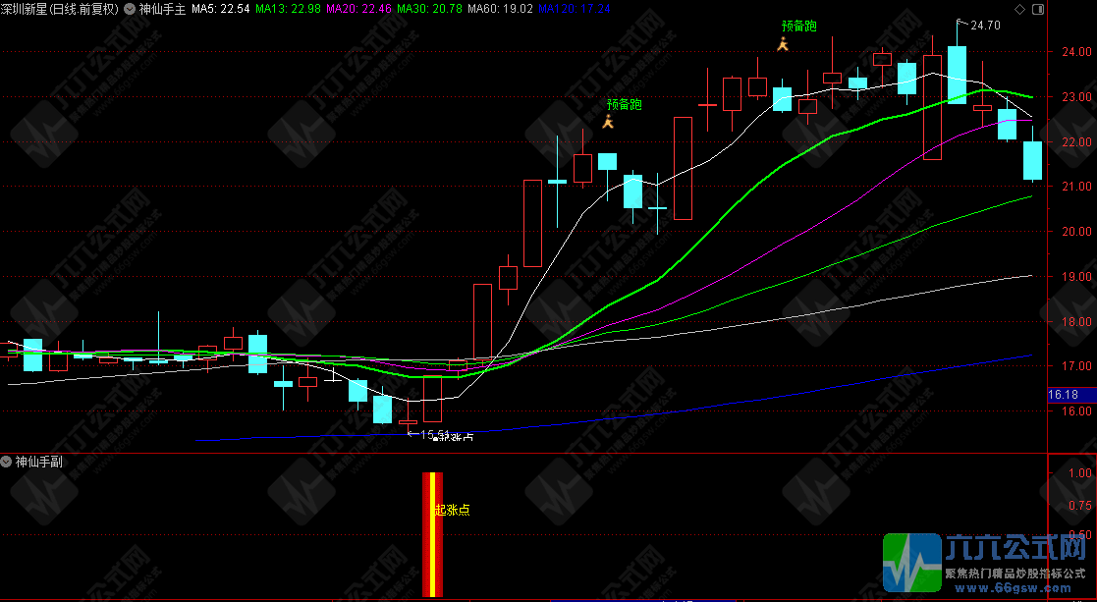Viewport: 1097px width, 602px height.
Task: Click the 16.18 highlighted price axis label
Action: coord(1064,395)
